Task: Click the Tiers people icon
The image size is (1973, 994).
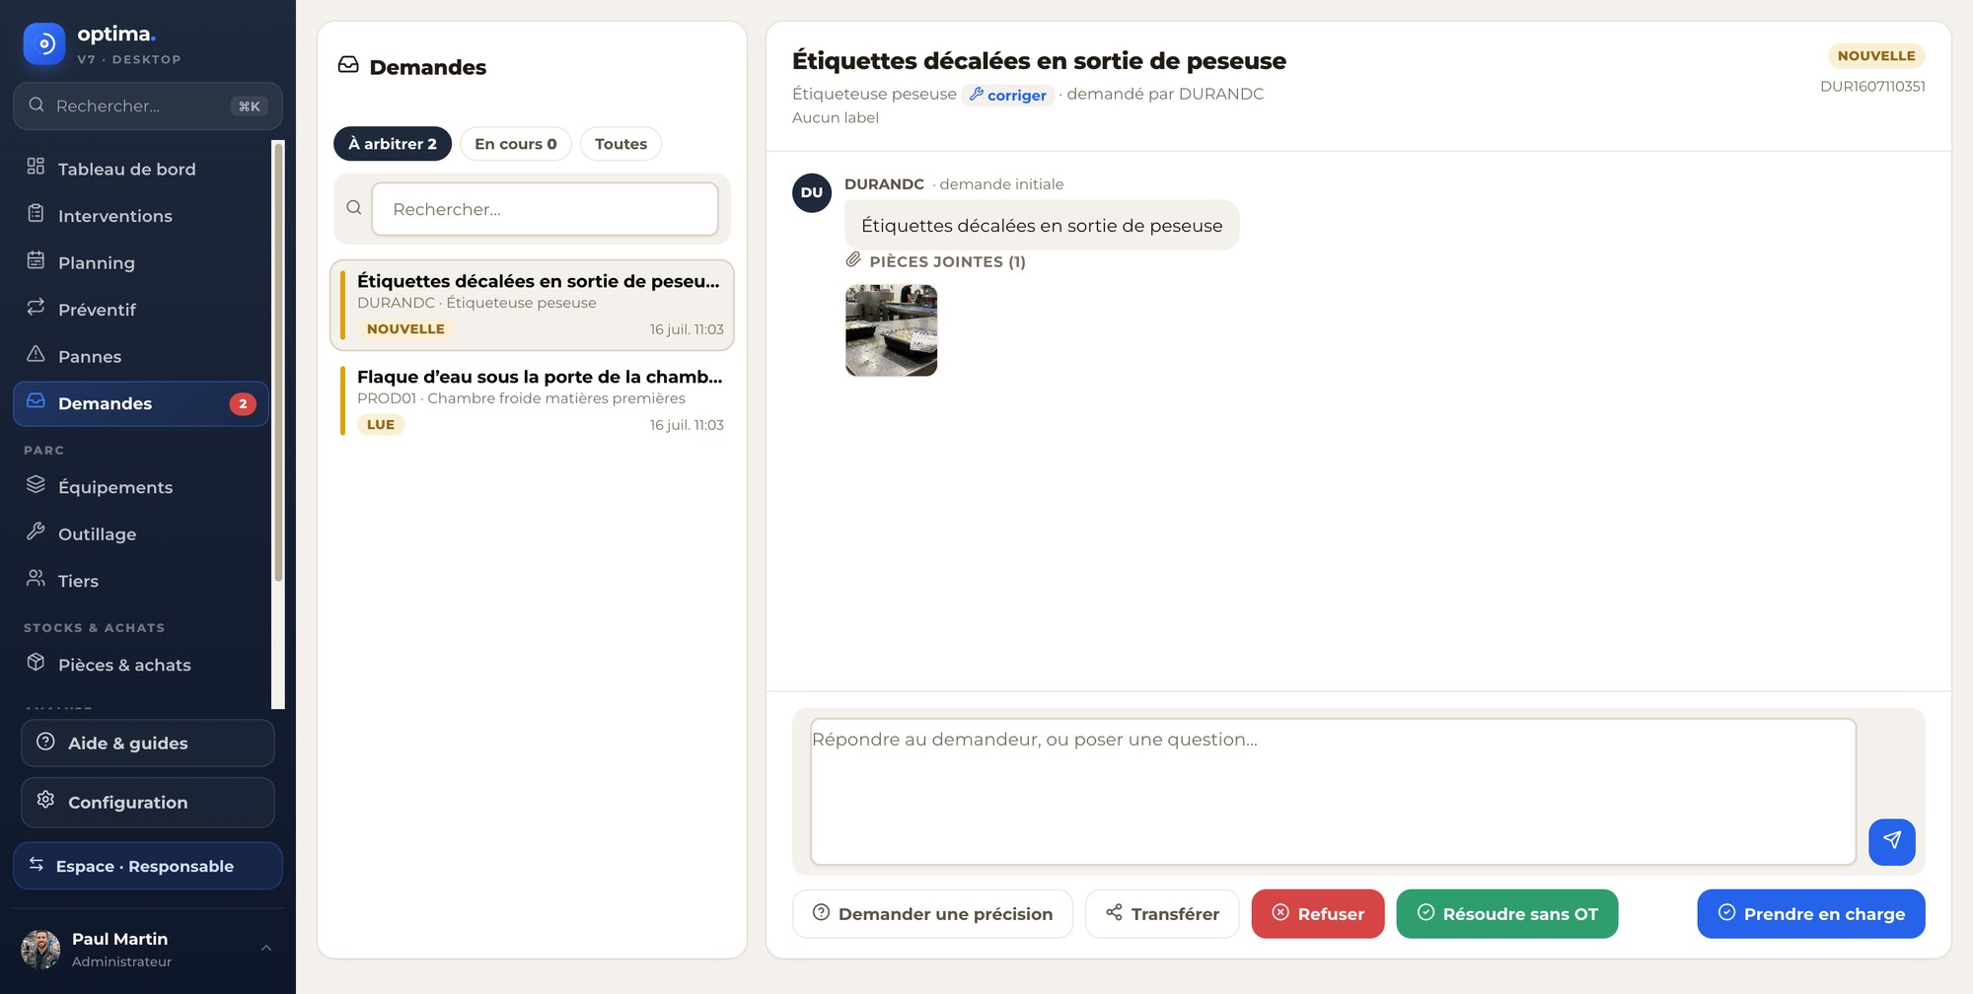Action: coord(36,578)
